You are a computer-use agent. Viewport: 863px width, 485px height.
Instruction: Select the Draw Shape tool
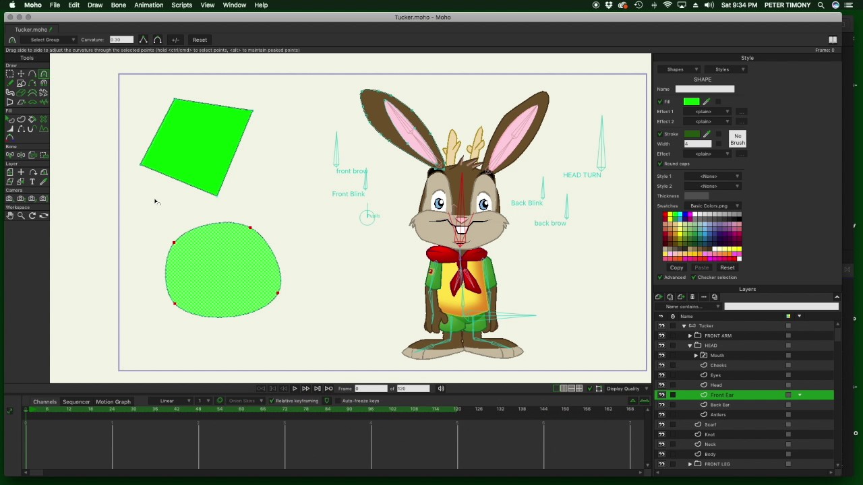click(21, 83)
